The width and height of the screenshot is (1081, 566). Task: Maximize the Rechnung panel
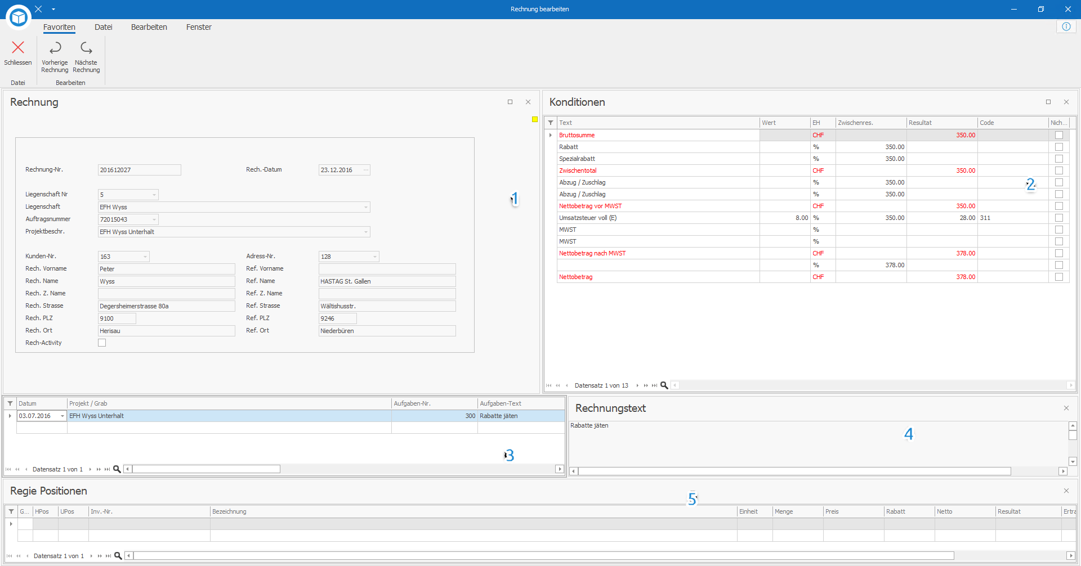(x=510, y=102)
